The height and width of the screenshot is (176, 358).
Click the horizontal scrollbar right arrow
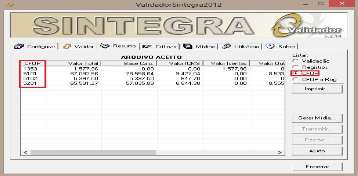pos(280,153)
